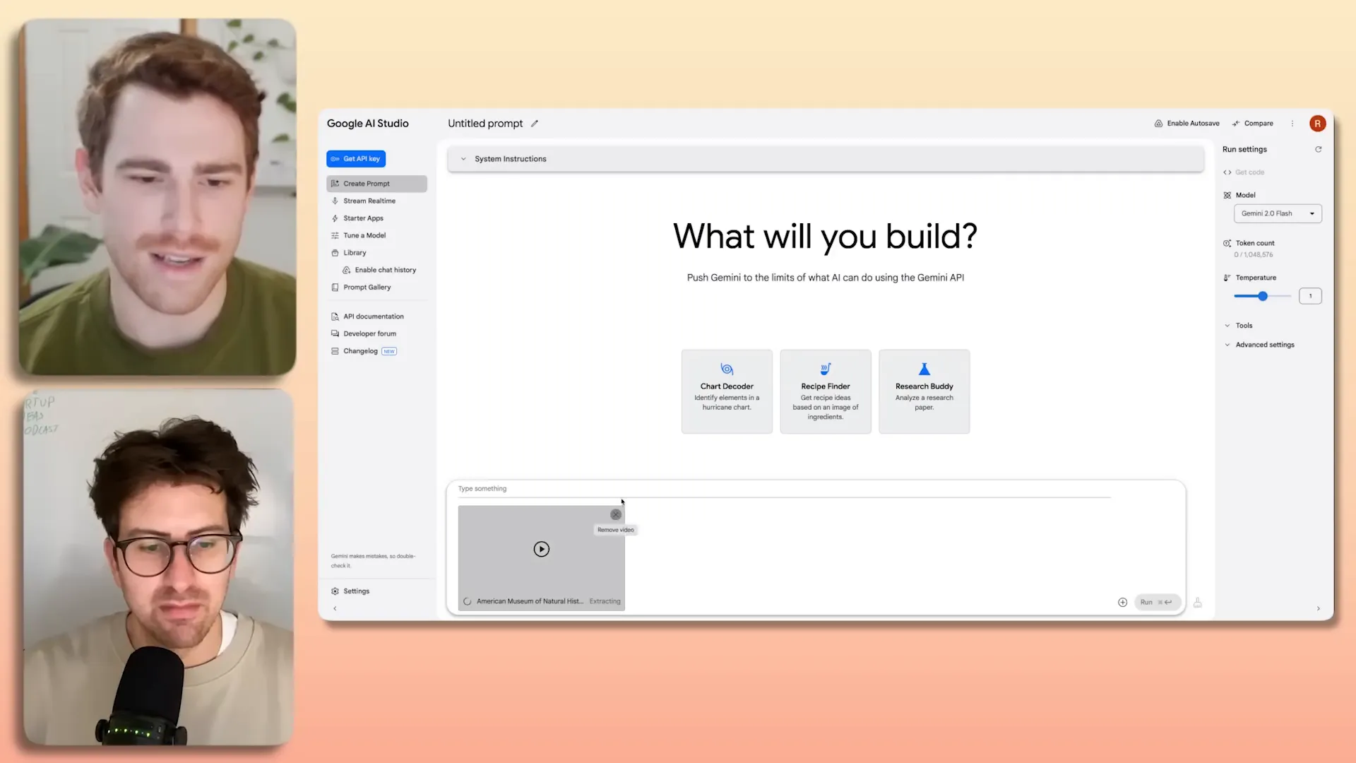Screen dimensions: 1356x763
Task: Open the Prompt Gallery
Action: pos(367,288)
